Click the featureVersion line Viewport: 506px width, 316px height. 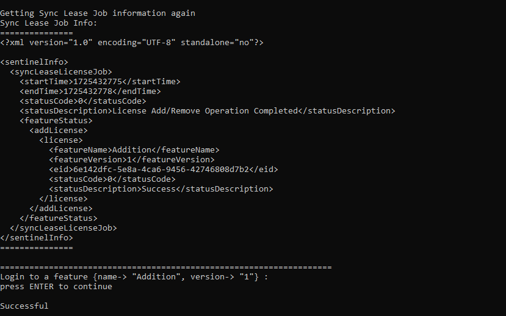132,160
